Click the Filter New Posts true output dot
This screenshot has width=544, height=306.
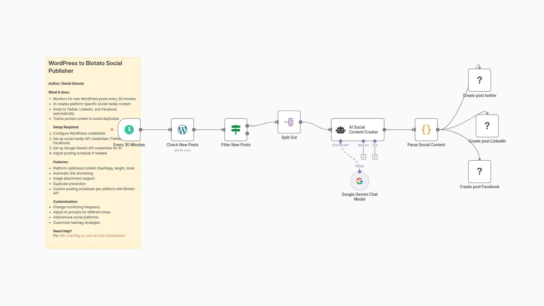[247, 126]
